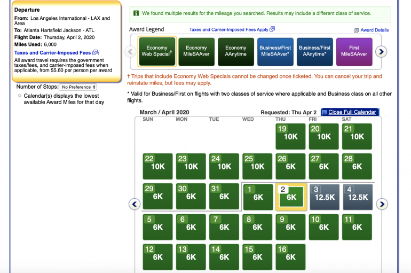Viewport: 411px width, 273px height.
Task: Select Economy MileSAAver award tab
Action: tap(196, 51)
